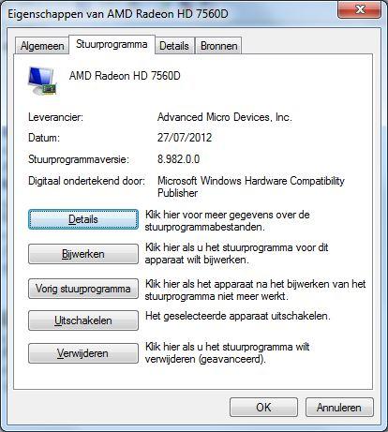This screenshot has height=432, width=388.
Task: Select the Stuurprogramma tab
Action: (x=112, y=44)
